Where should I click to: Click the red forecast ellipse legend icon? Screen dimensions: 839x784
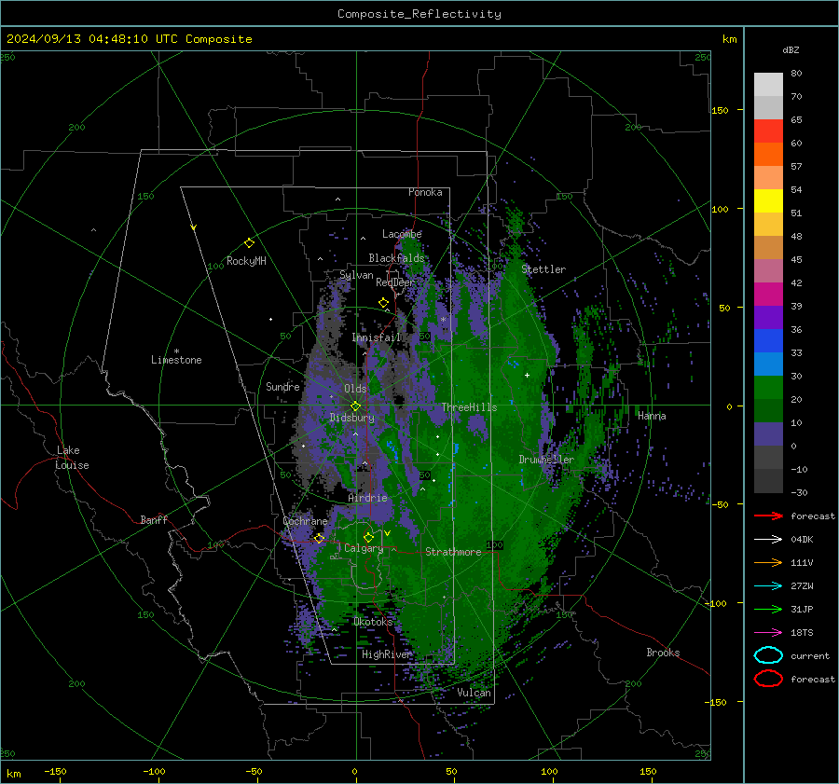click(x=768, y=679)
